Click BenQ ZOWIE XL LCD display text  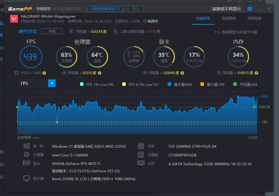(x=94, y=179)
